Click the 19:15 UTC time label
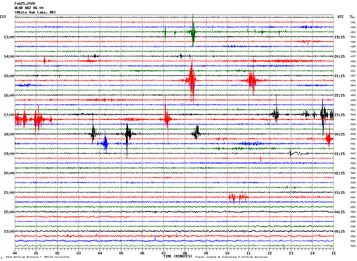This screenshot has height=261, width=357. point(340,37)
